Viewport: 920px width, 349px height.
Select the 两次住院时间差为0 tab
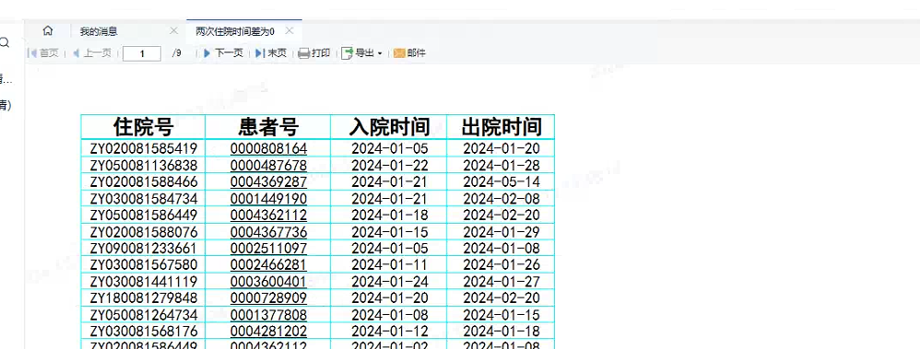pyautogui.click(x=235, y=31)
